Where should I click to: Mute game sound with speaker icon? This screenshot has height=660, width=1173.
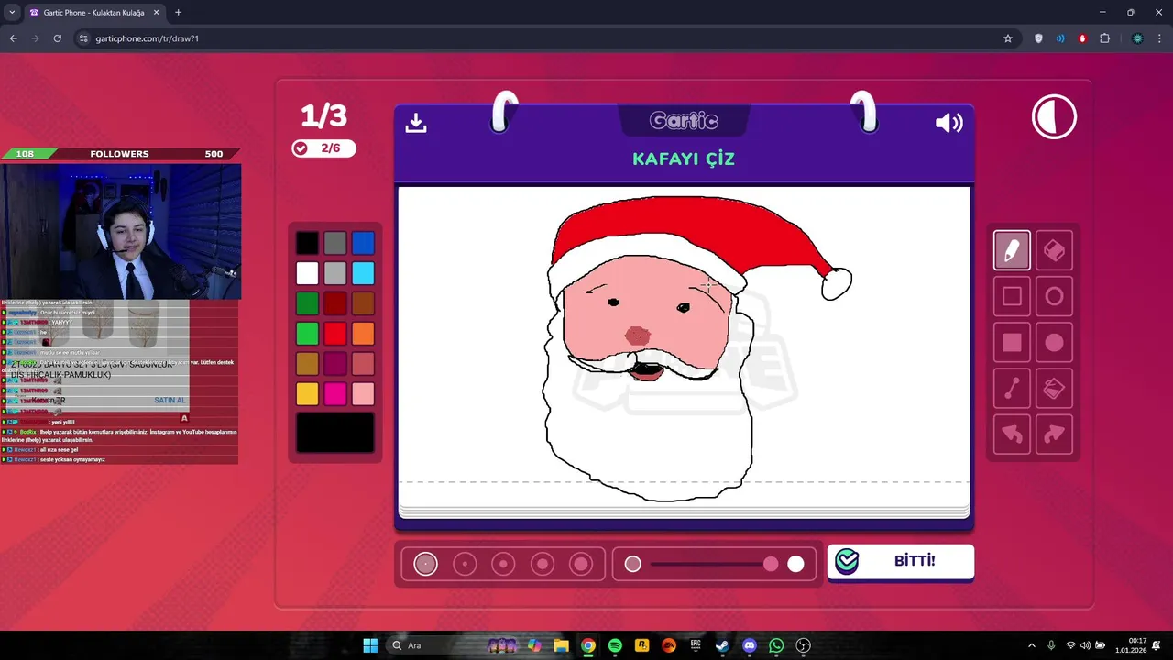(948, 123)
